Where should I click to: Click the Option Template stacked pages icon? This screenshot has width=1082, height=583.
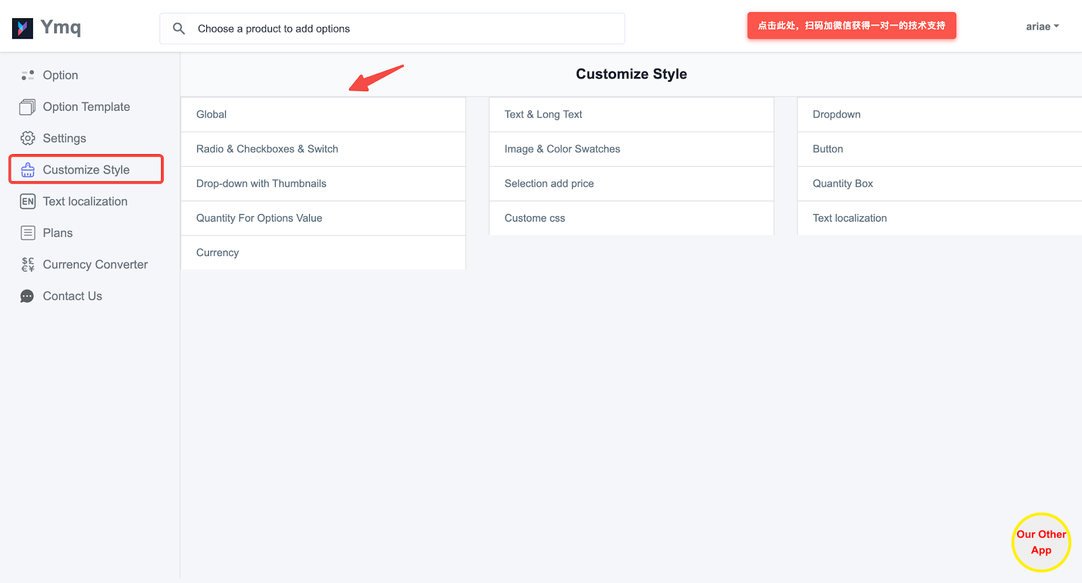[x=28, y=107]
